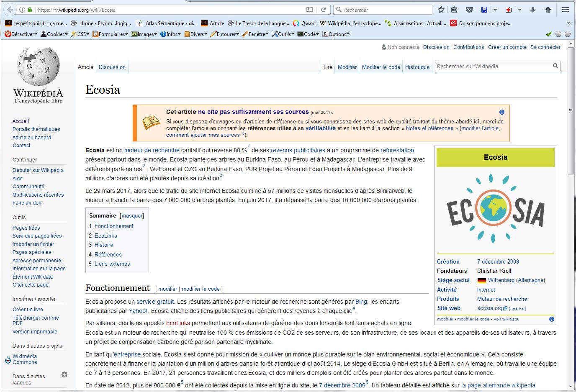Toggle reader view icon in address bar

309,10
